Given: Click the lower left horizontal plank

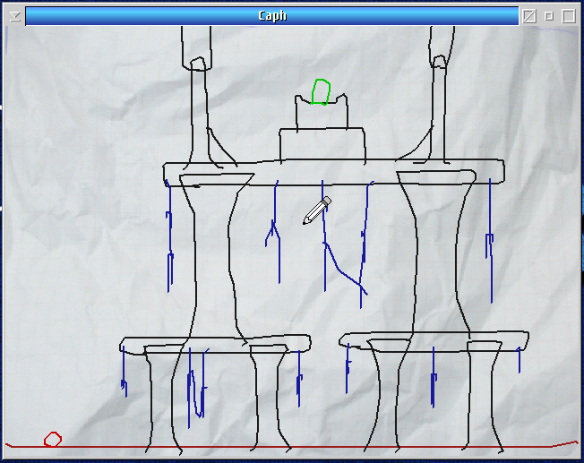Looking at the screenshot, I should tap(215, 345).
